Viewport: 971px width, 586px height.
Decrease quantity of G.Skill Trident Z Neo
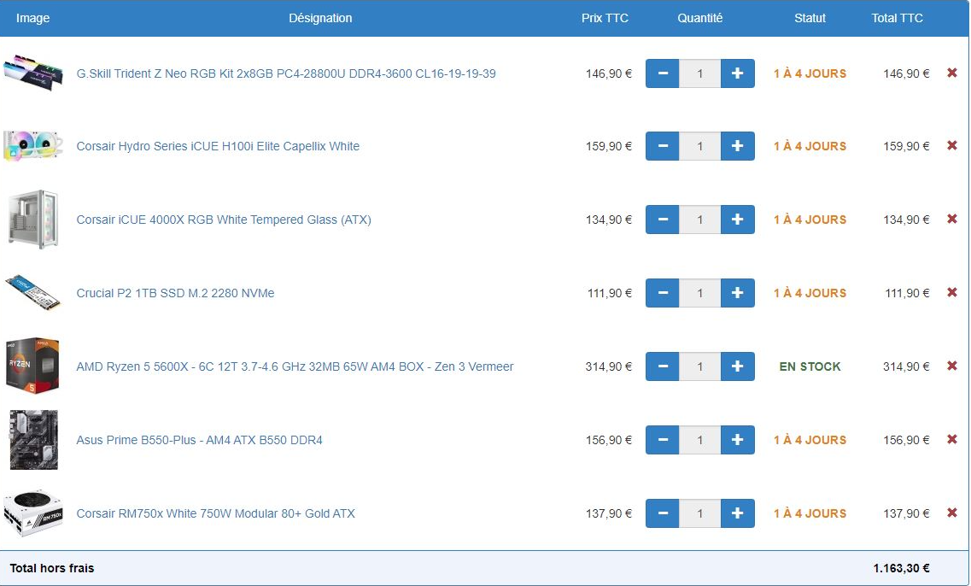coord(663,73)
